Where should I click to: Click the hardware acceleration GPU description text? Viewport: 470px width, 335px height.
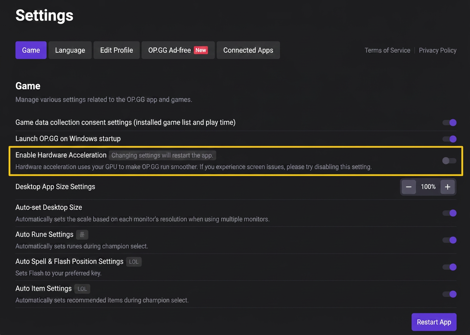tap(193, 167)
